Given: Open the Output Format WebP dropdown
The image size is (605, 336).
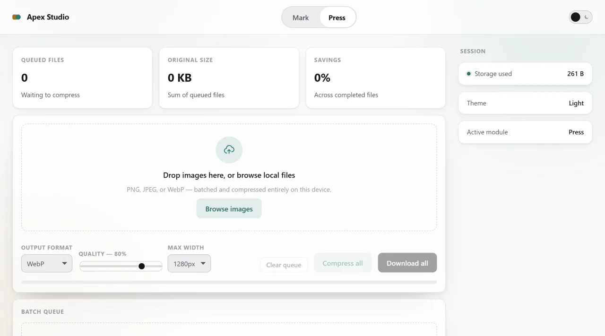Looking at the screenshot, I should [x=47, y=264].
